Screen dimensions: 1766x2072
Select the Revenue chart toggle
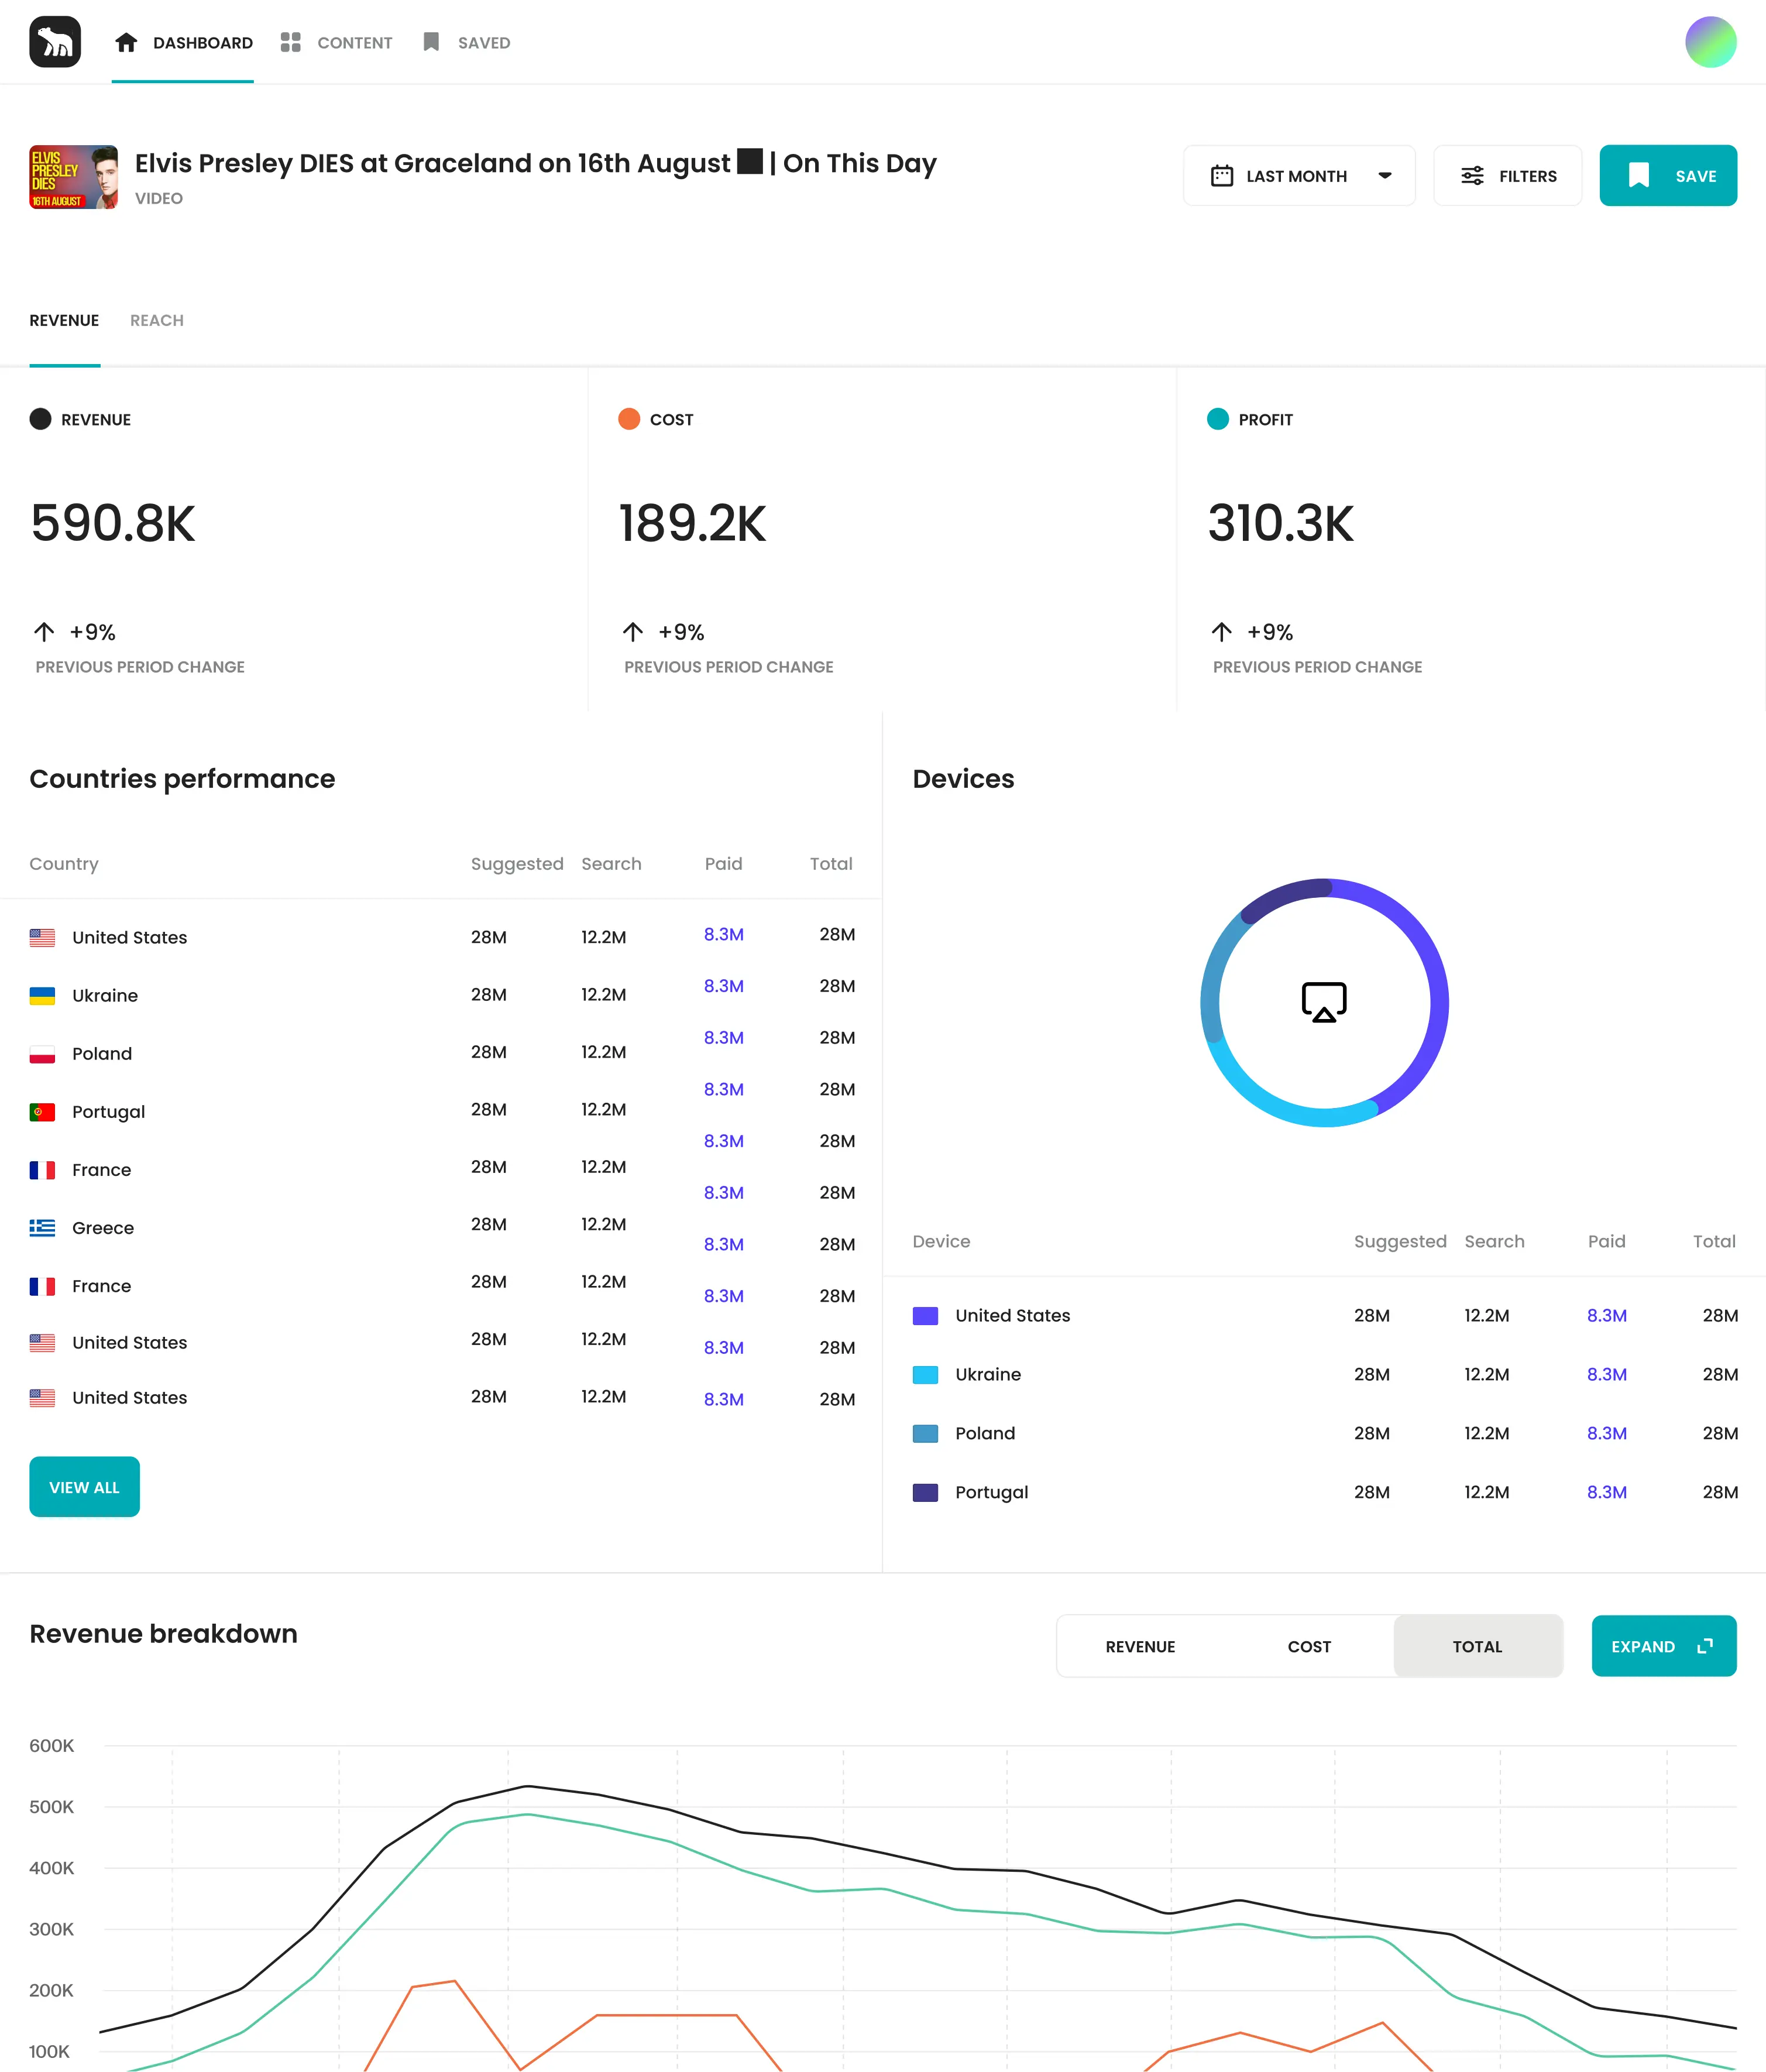pyautogui.click(x=1140, y=1647)
